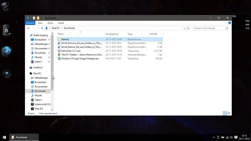The image size is (251, 141).
Task: Expand the ribbon with the chevron
Action: (x=226, y=23)
